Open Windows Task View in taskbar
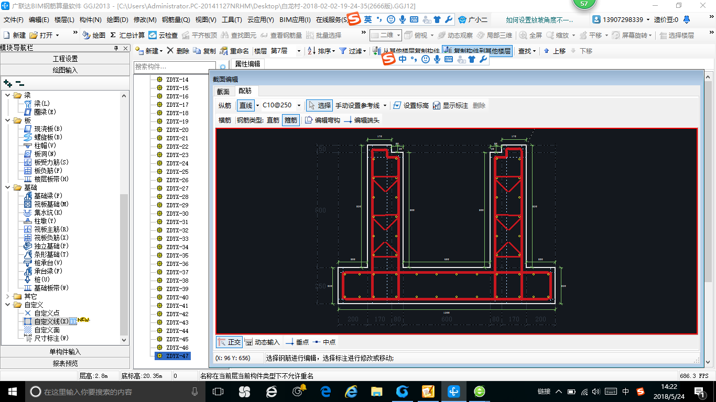The width and height of the screenshot is (716, 402). click(x=218, y=392)
